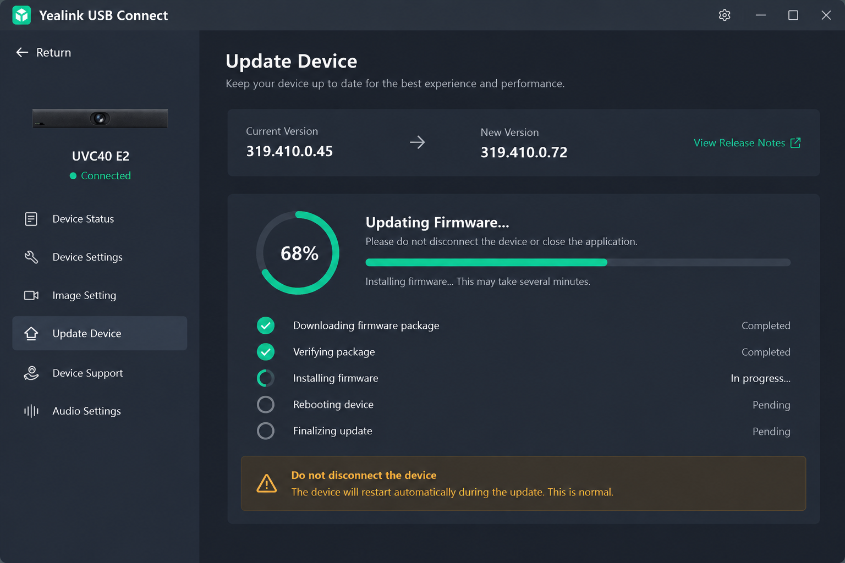The width and height of the screenshot is (845, 563).
Task: Click current version number 319.410.0.45
Action: [289, 151]
